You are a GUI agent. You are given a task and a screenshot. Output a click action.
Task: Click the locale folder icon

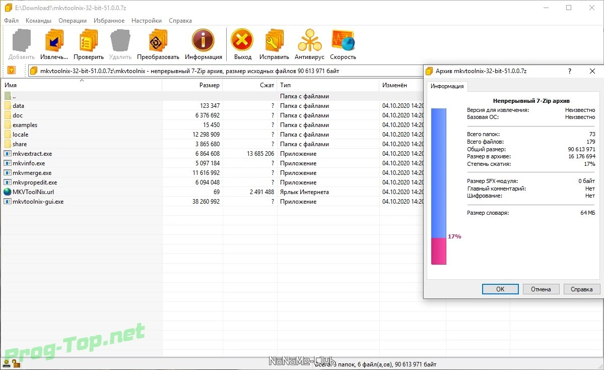point(8,135)
